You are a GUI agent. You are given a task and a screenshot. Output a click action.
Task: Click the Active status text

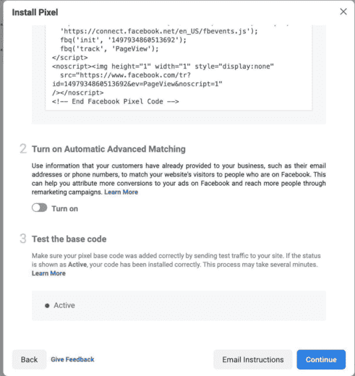[x=64, y=305]
